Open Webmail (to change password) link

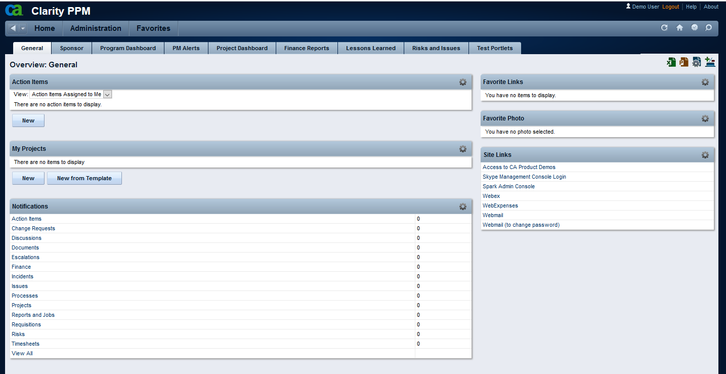(521, 225)
